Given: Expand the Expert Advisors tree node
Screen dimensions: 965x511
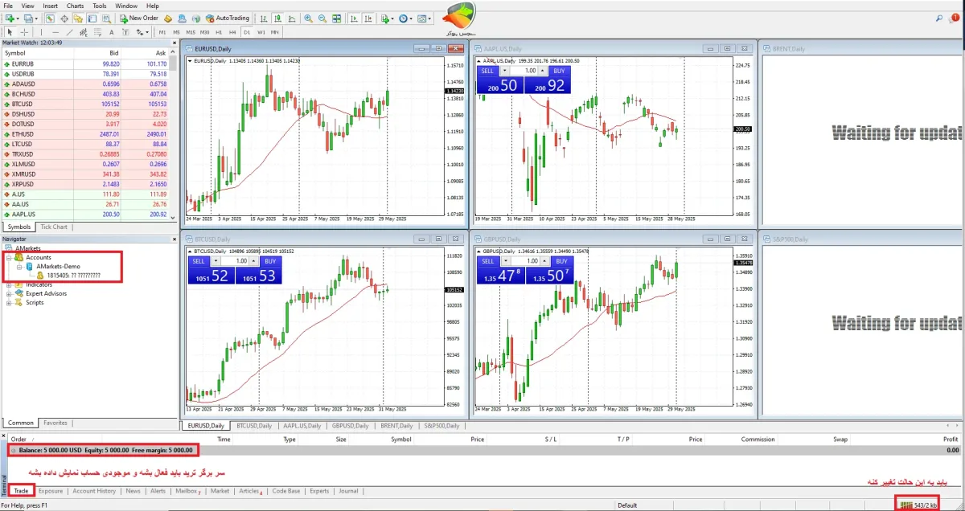Looking at the screenshot, I should tap(9, 293).
